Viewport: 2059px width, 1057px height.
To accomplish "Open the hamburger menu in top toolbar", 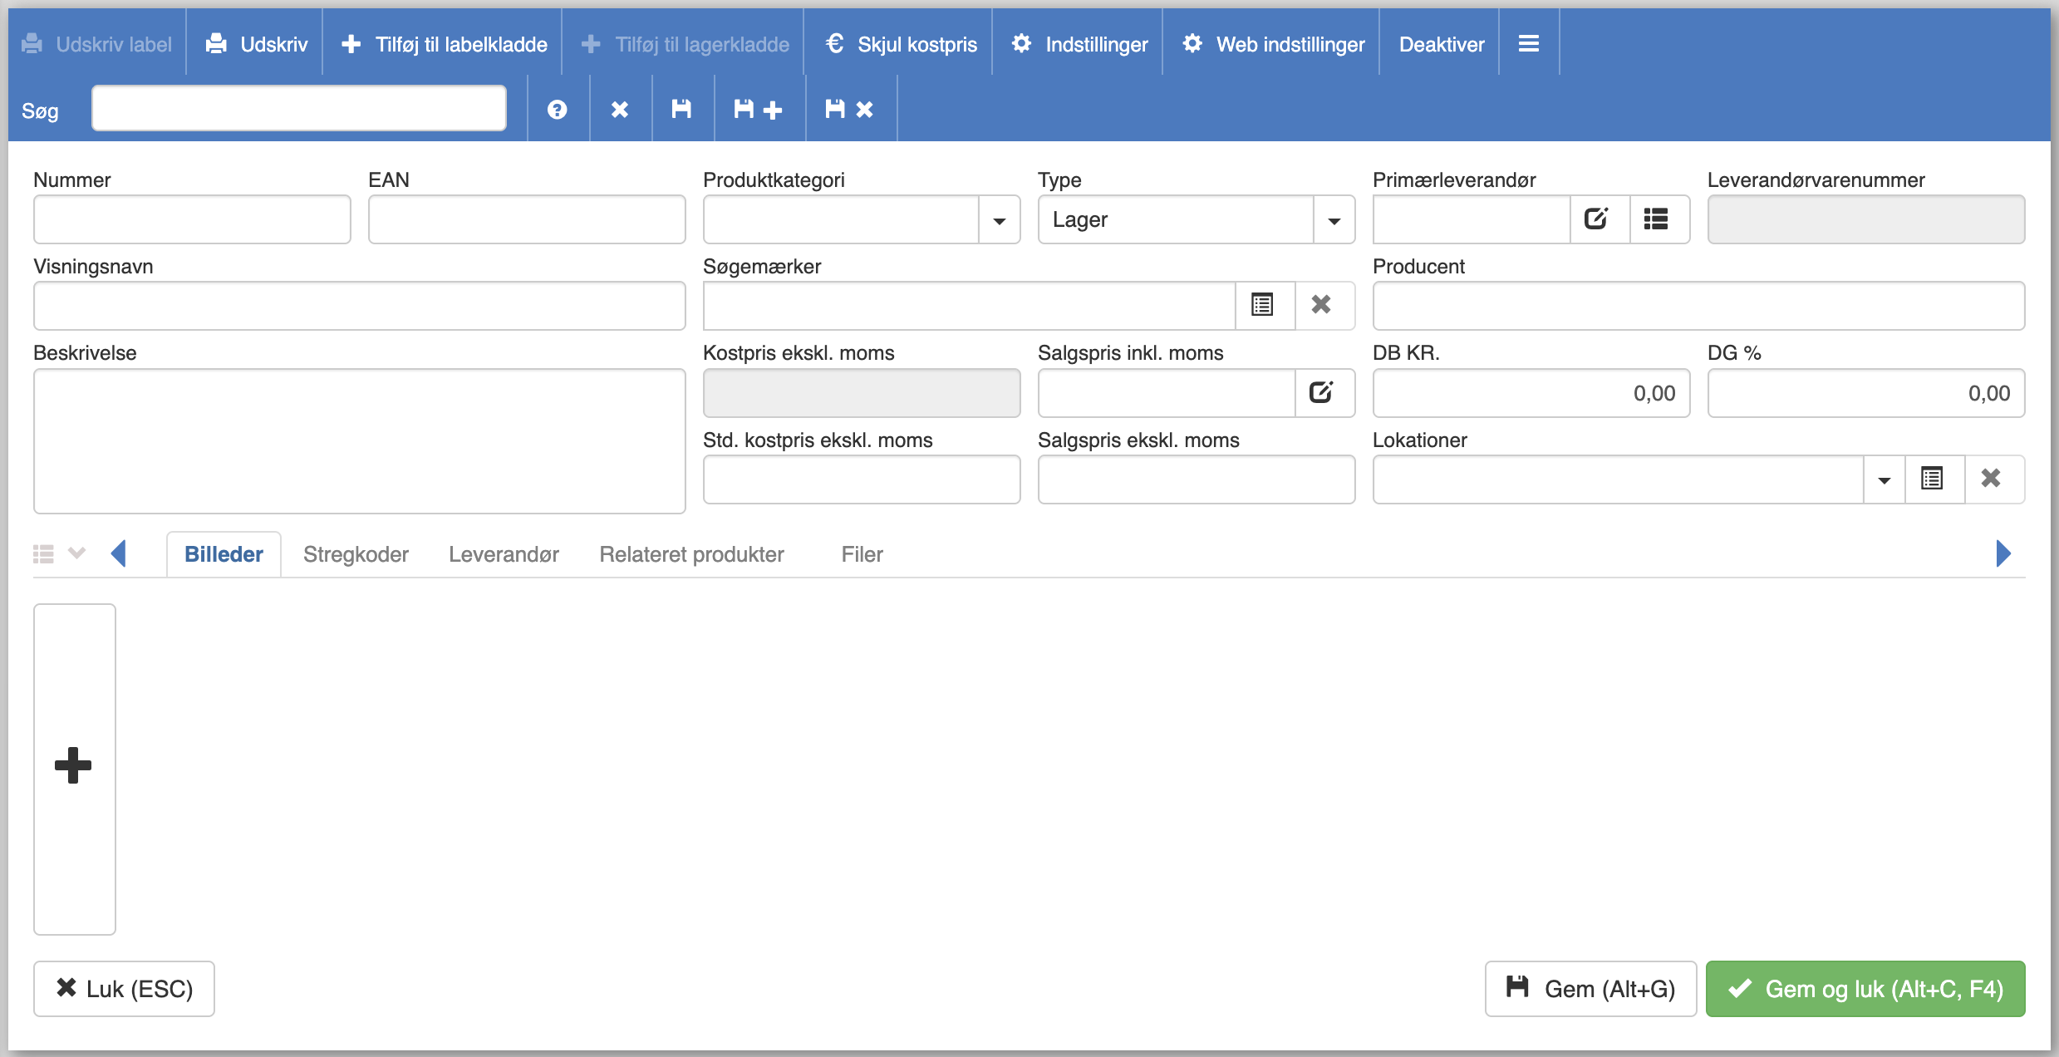I will tap(1528, 44).
